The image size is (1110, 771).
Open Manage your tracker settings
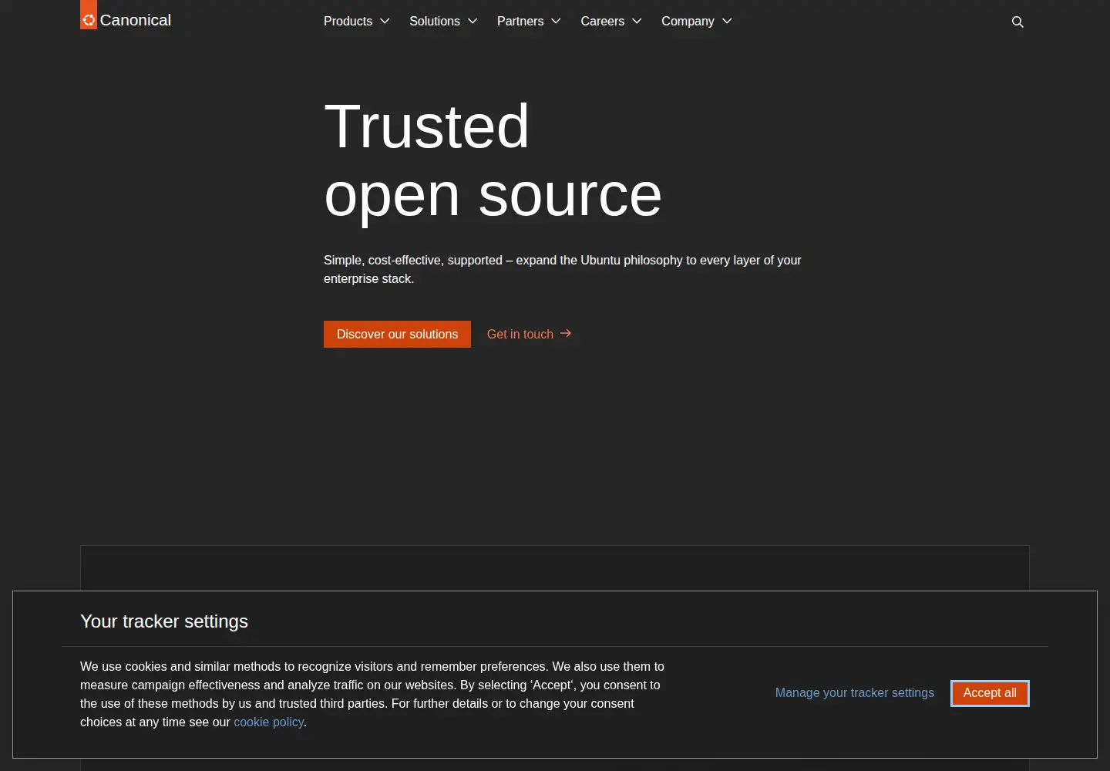pyautogui.click(x=855, y=693)
